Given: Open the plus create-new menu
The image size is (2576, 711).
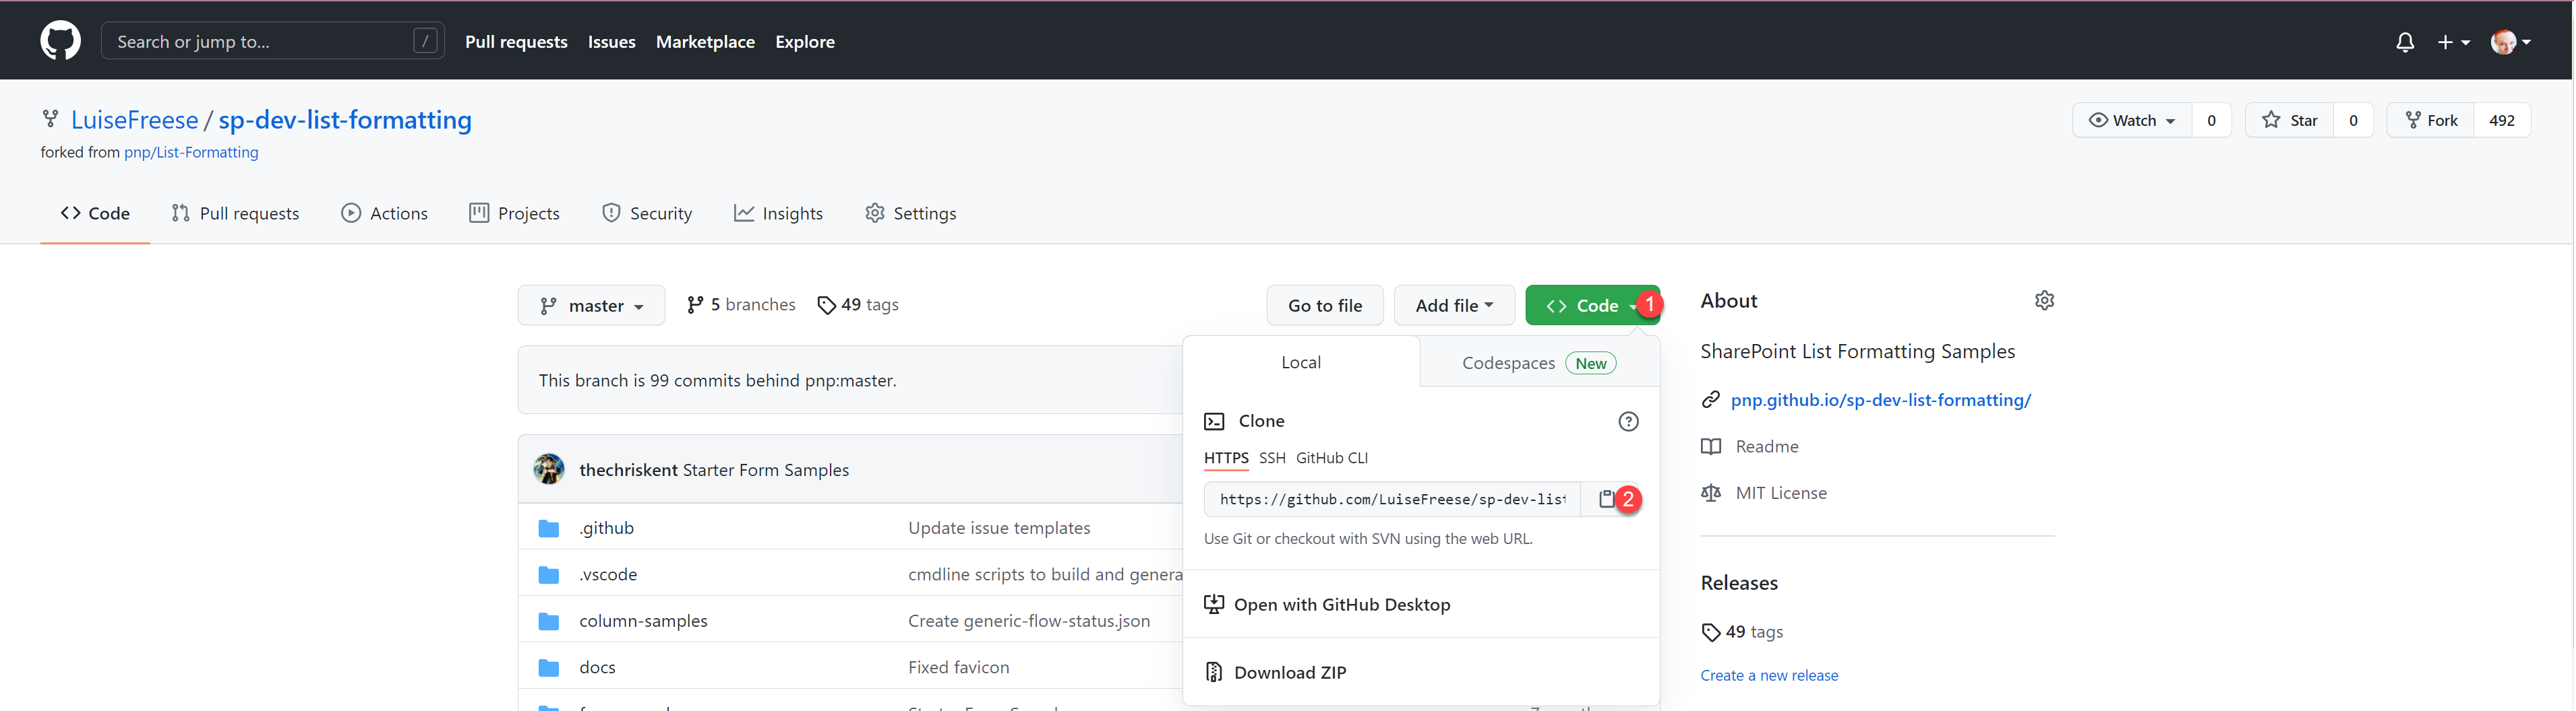Looking at the screenshot, I should (2453, 42).
